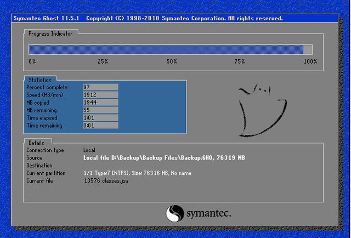Select the Time elapsed value field
This screenshot has width=351, height=238.
[x=100, y=117]
